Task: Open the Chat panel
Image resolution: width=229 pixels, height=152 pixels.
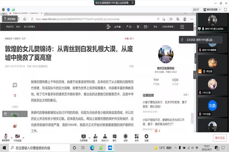Action: (115, 136)
